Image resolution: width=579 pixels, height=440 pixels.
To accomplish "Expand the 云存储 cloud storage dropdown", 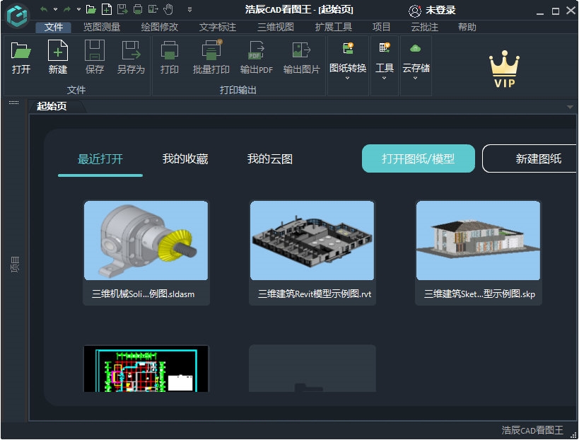I will (x=416, y=62).
